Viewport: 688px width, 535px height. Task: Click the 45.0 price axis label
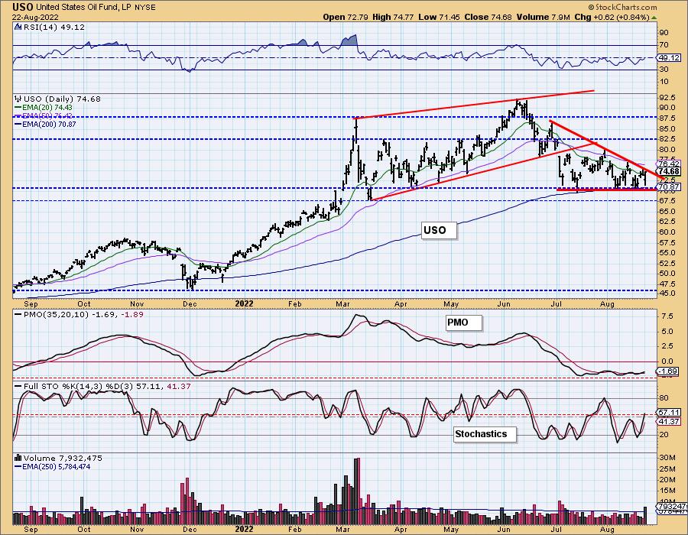tap(667, 293)
